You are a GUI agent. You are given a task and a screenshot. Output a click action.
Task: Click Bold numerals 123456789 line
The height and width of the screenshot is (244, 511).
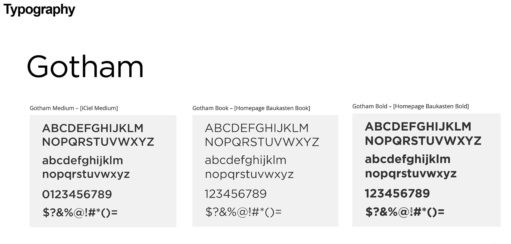coord(397,193)
